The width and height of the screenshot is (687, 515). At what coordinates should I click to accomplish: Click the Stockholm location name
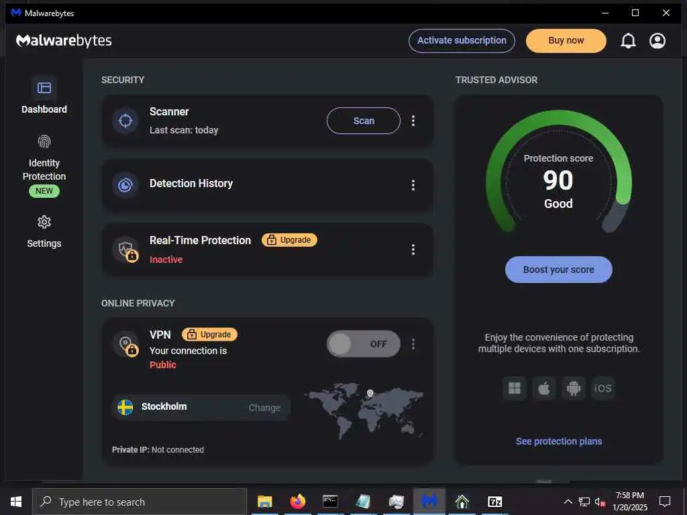(164, 406)
